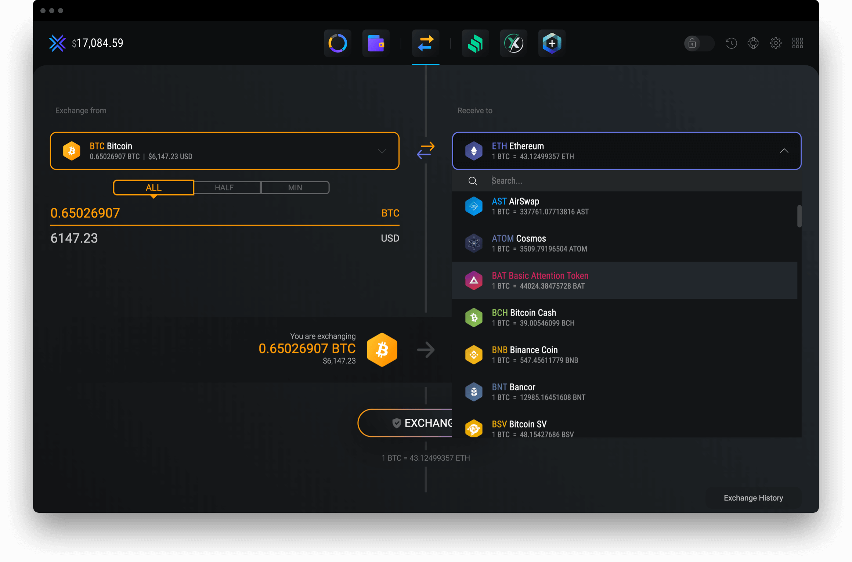Screen dimensions: 852x562
Task: Open the Add More Apps hexagon icon
Action: click(x=552, y=43)
